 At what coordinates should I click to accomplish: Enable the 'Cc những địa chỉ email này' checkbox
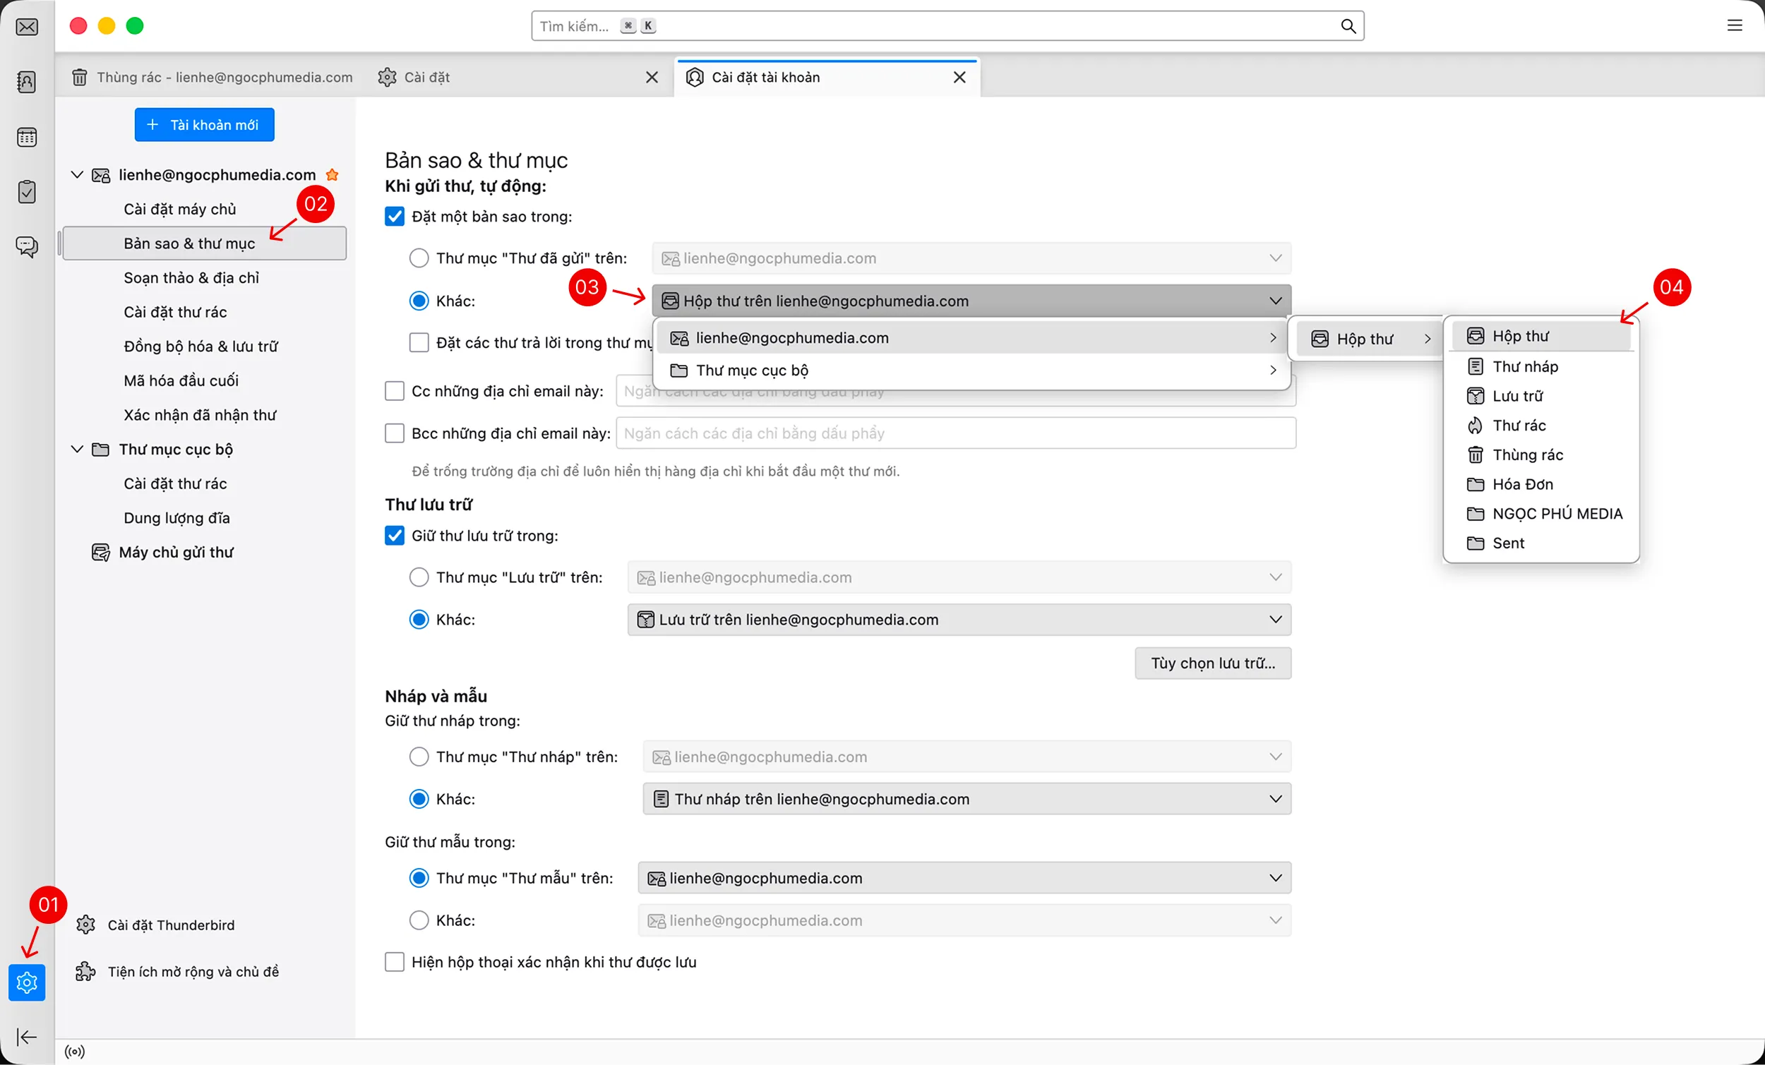(395, 390)
